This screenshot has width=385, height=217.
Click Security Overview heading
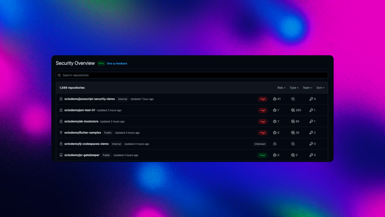(75, 63)
